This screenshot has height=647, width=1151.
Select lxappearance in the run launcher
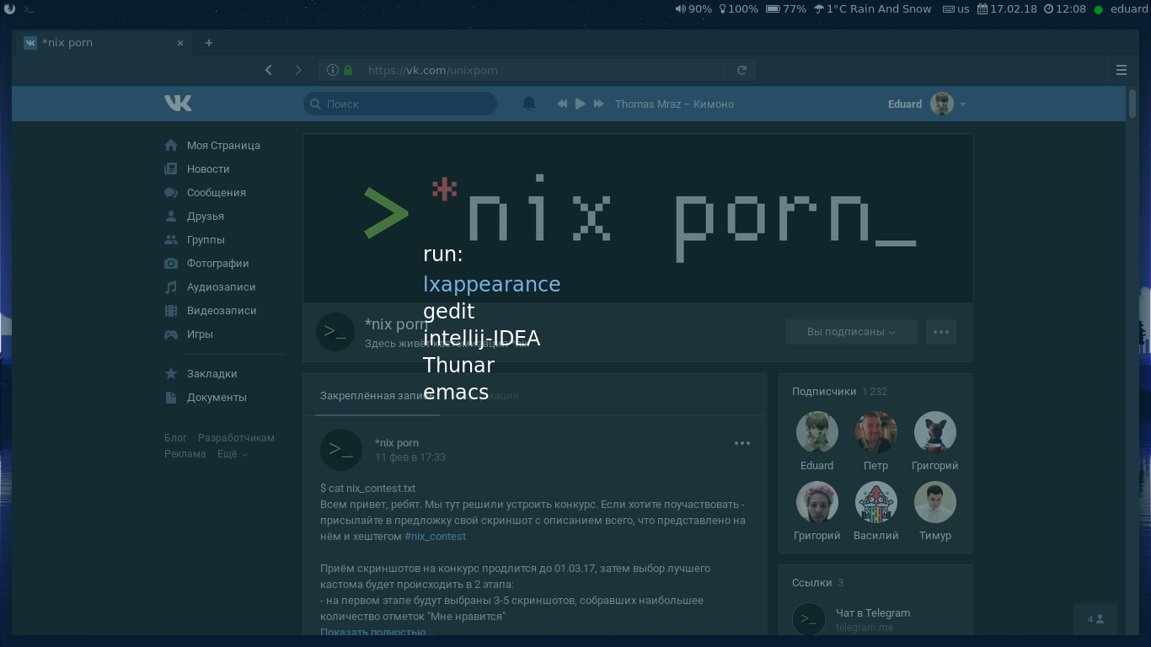point(491,284)
